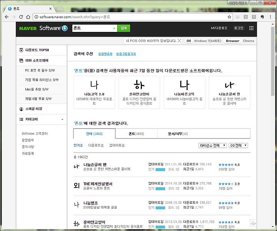The width and height of the screenshot is (277, 231).
Task: Open the browser home page
Action: (x=28, y=17)
